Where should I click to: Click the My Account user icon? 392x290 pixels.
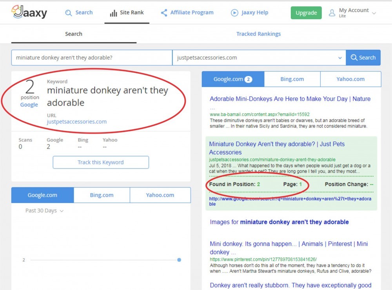[332, 13]
